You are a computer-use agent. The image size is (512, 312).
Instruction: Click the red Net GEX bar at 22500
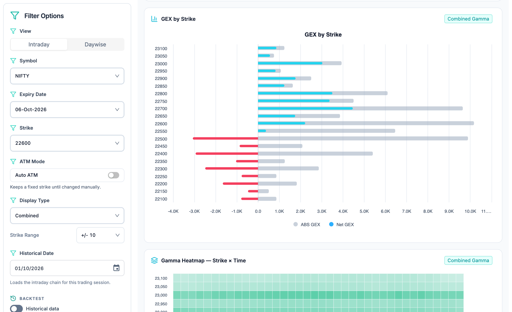click(x=225, y=138)
